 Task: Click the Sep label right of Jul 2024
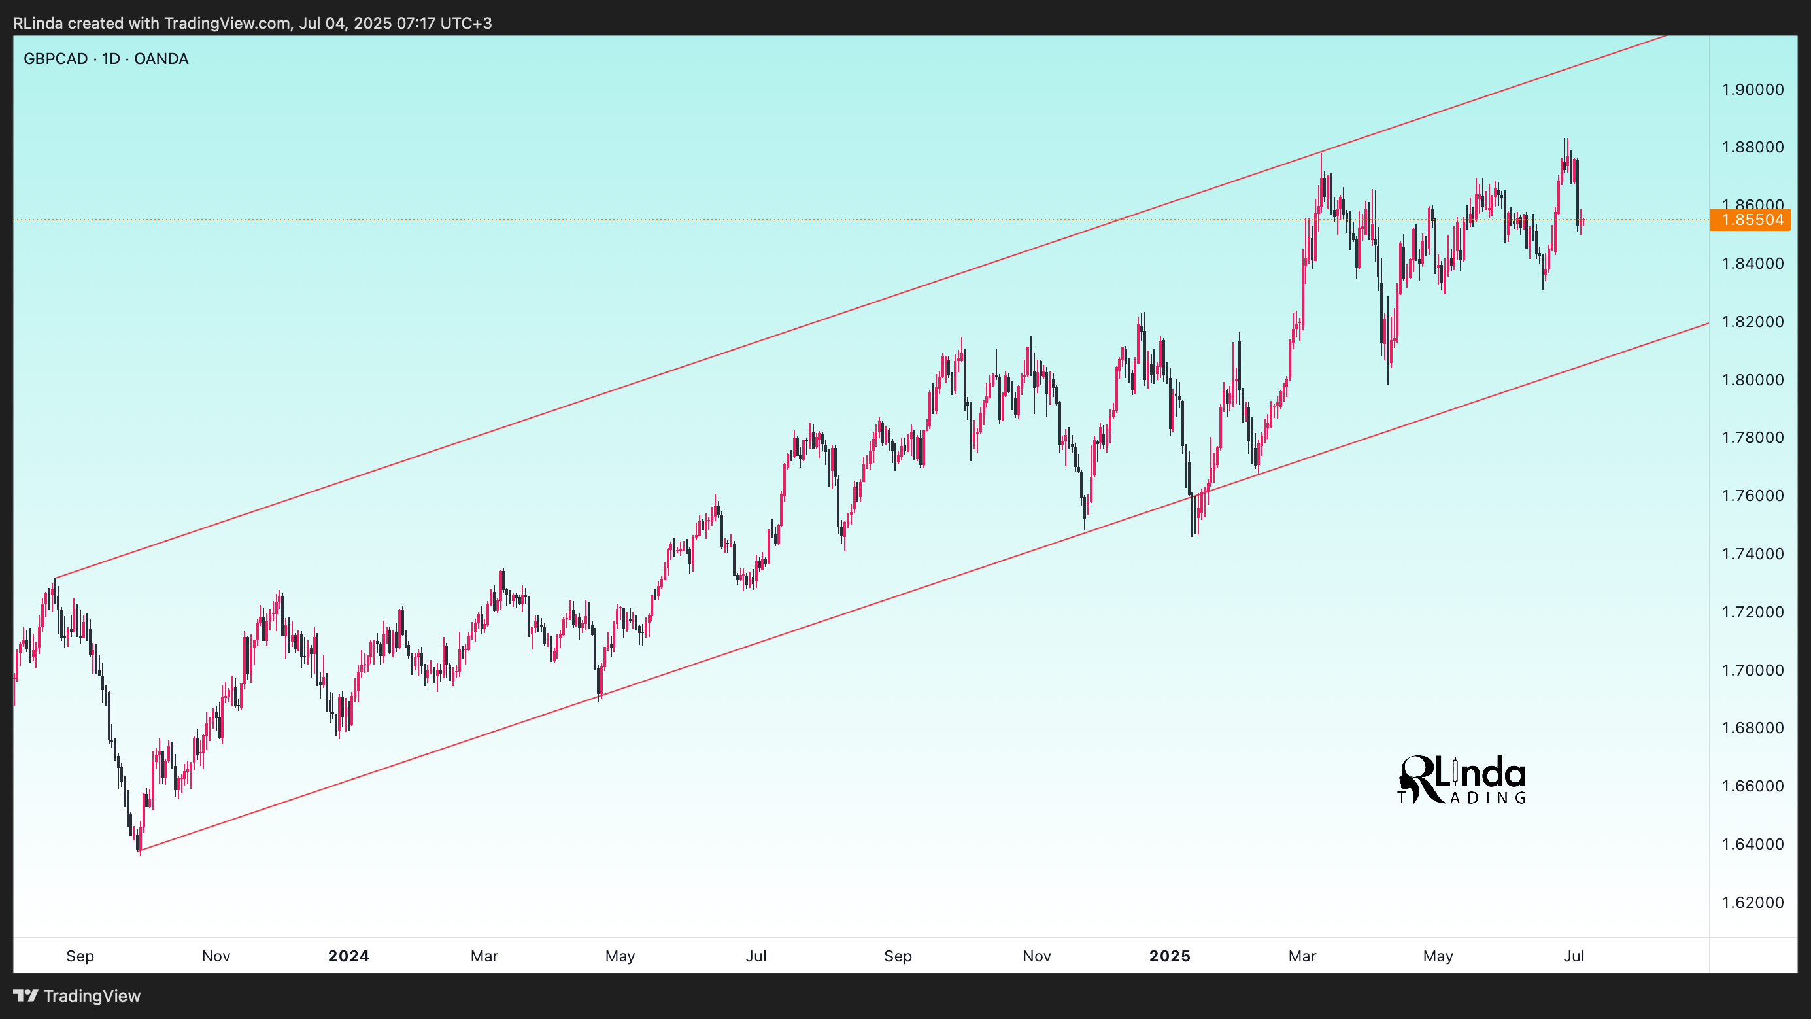pos(898,956)
